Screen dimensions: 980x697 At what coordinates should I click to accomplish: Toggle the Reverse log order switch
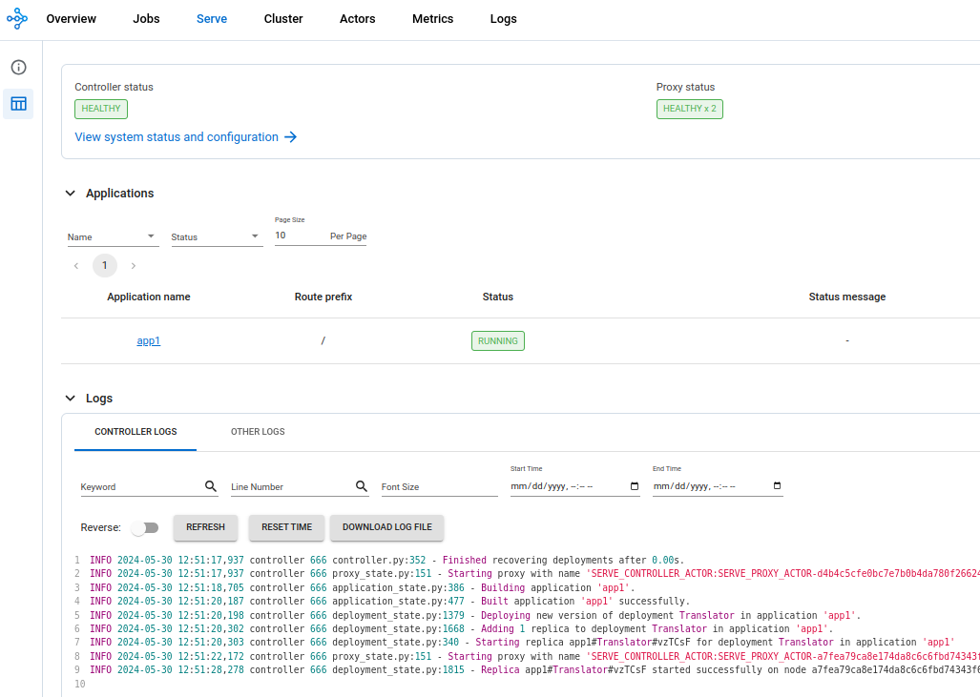pos(145,527)
